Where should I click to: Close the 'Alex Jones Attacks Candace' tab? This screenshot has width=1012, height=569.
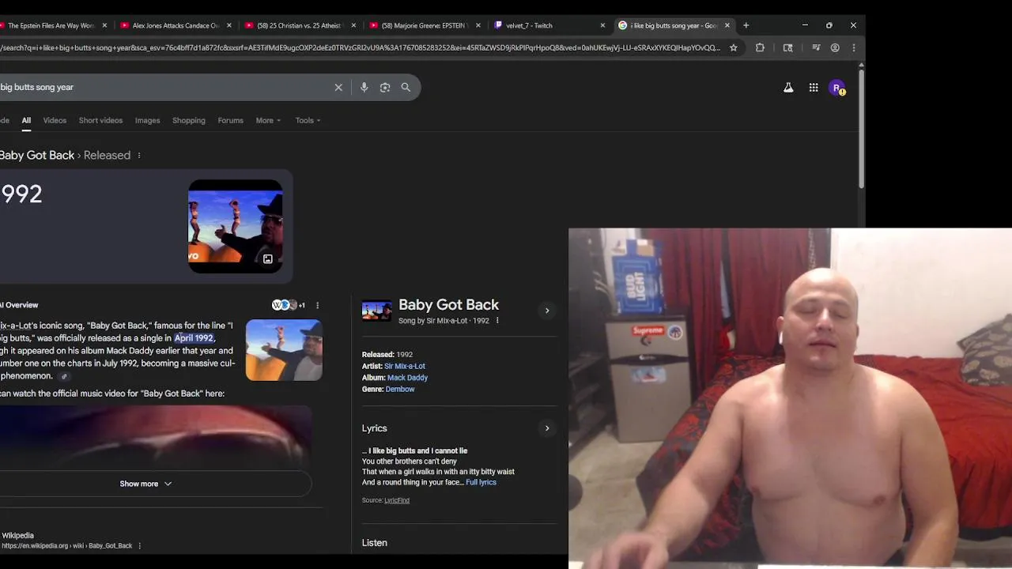pyautogui.click(x=229, y=25)
